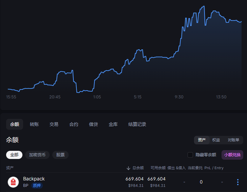Click the chart's 15:55 time label
Image resolution: width=247 pixels, height=192 pixels.
tap(11, 97)
